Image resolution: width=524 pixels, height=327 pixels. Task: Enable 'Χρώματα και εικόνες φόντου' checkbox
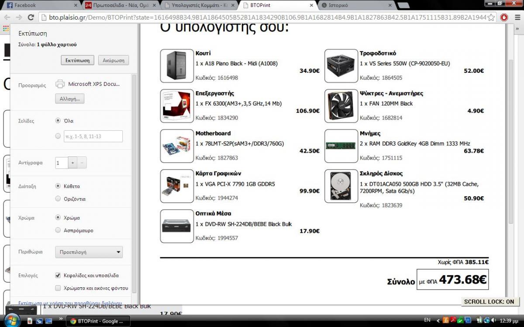pyautogui.click(x=58, y=288)
